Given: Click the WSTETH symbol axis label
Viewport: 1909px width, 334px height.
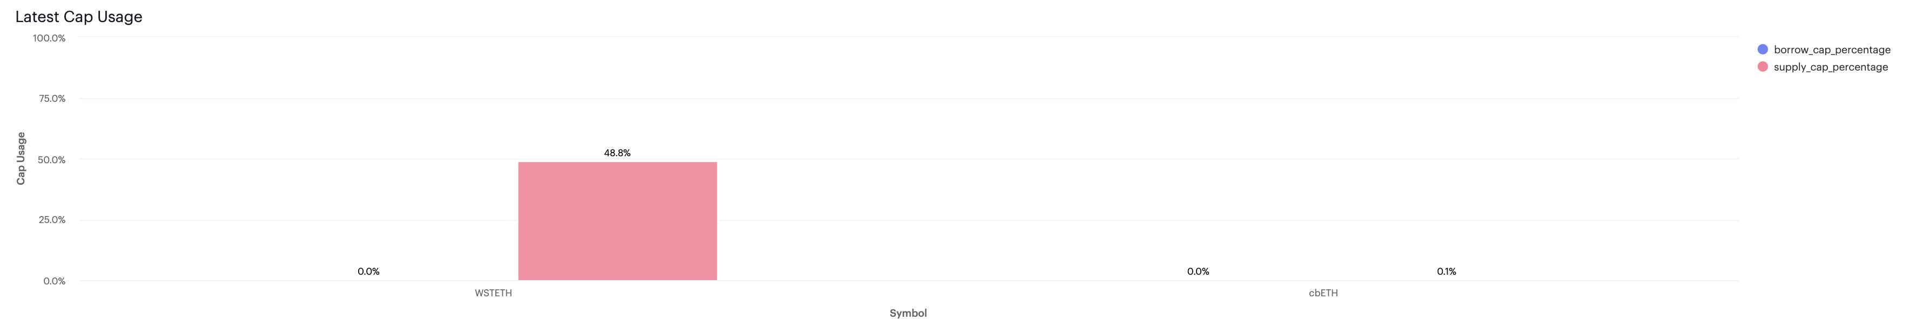Looking at the screenshot, I should (494, 293).
